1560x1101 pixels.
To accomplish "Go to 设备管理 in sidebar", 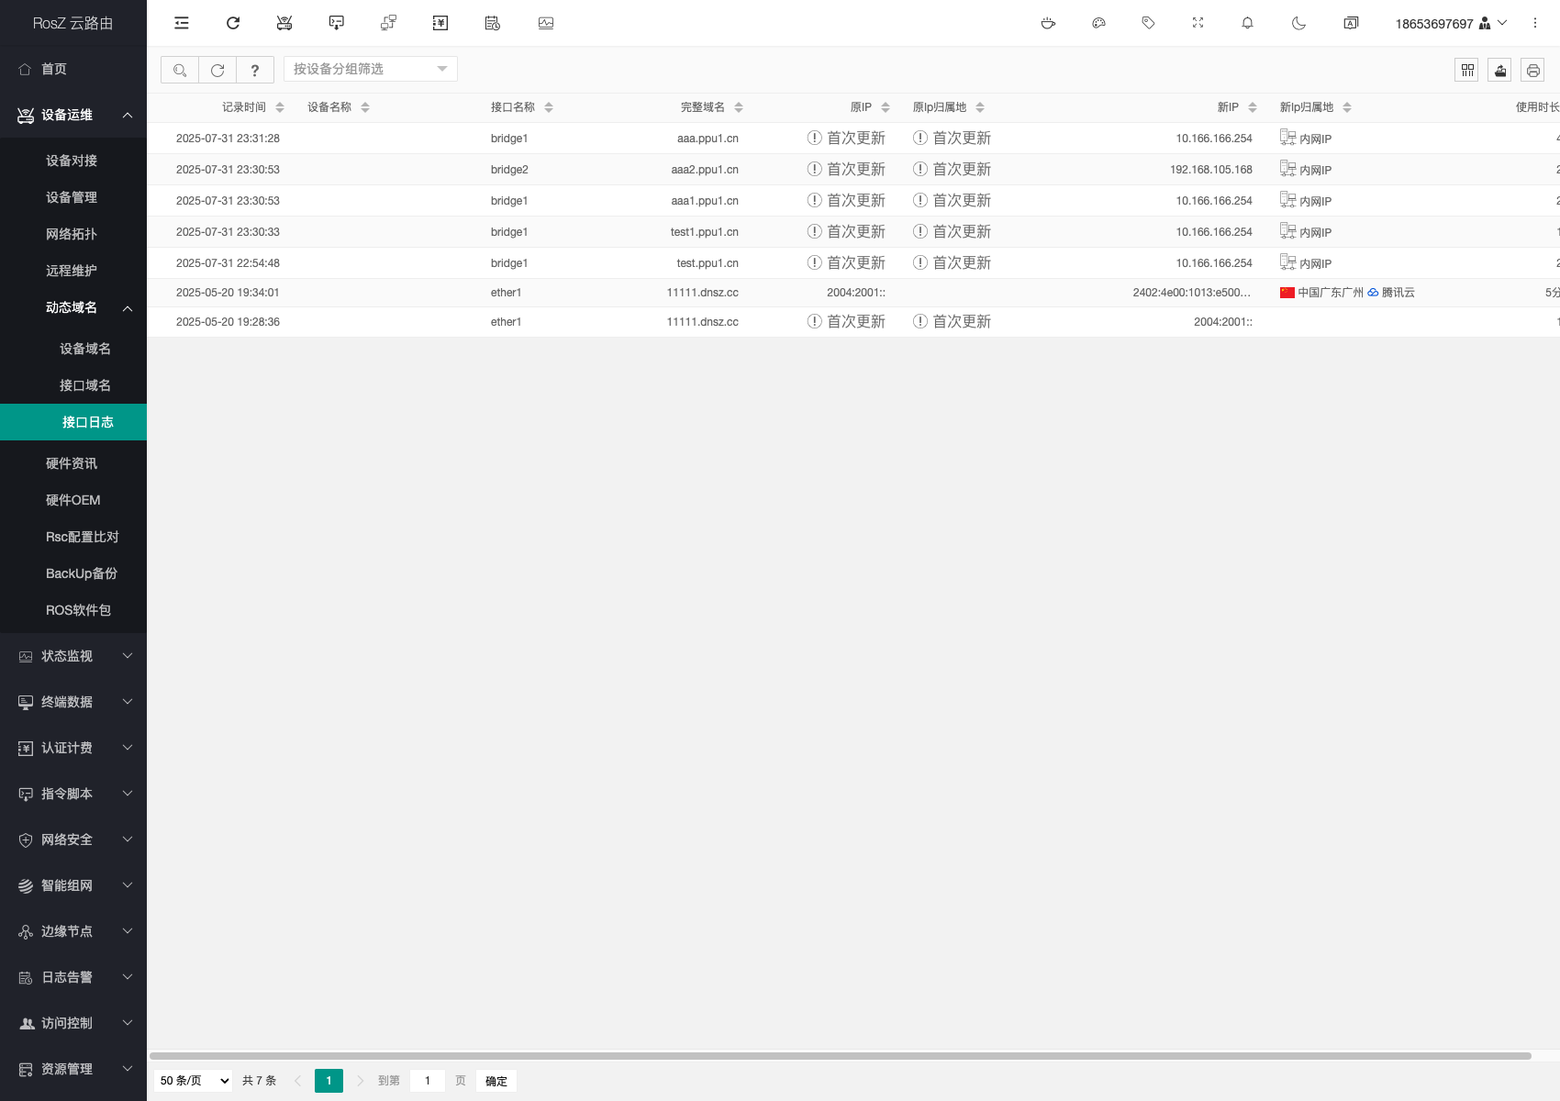I will [72, 197].
